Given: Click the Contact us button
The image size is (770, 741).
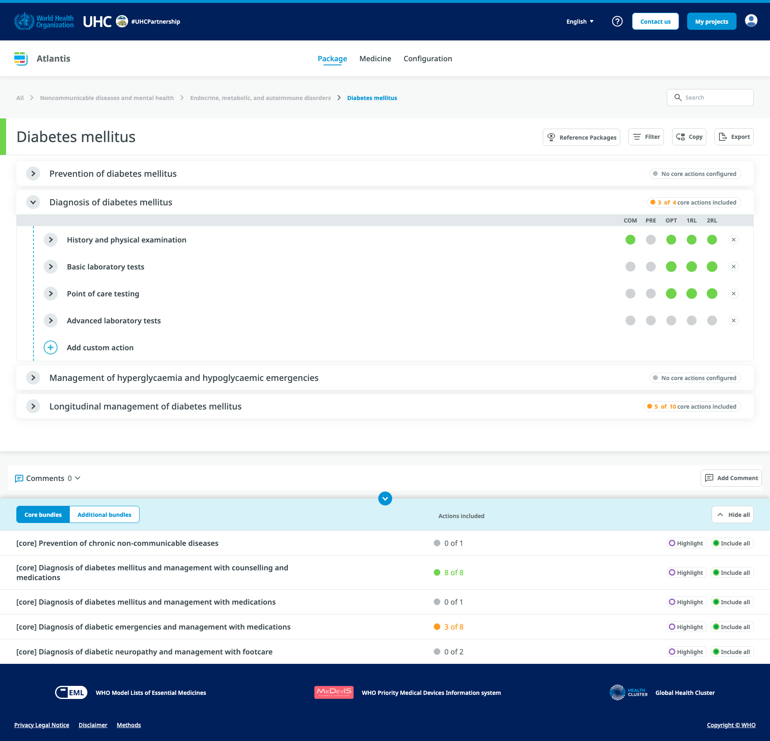Looking at the screenshot, I should (x=655, y=22).
